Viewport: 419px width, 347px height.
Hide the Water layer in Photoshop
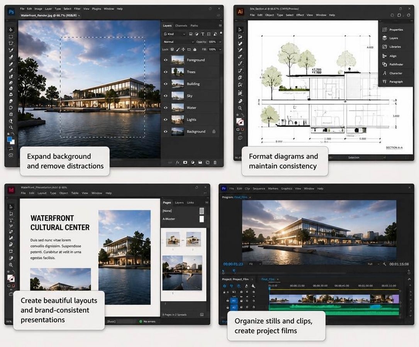tap(165, 108)
